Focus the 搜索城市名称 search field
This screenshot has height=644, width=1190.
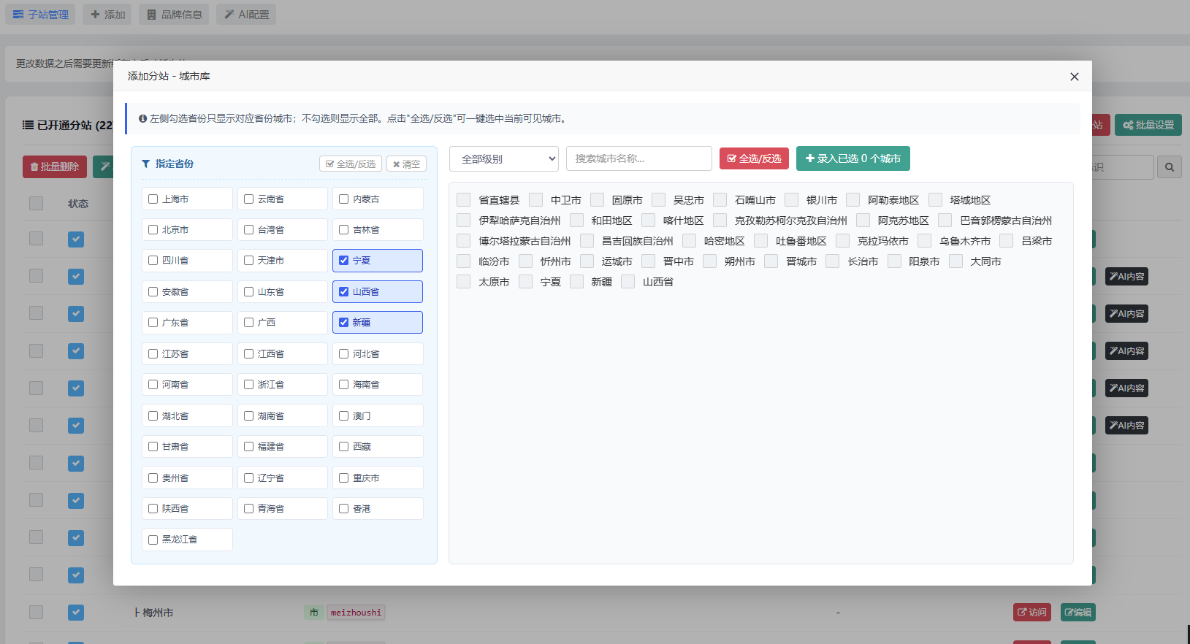click(639, 158)
